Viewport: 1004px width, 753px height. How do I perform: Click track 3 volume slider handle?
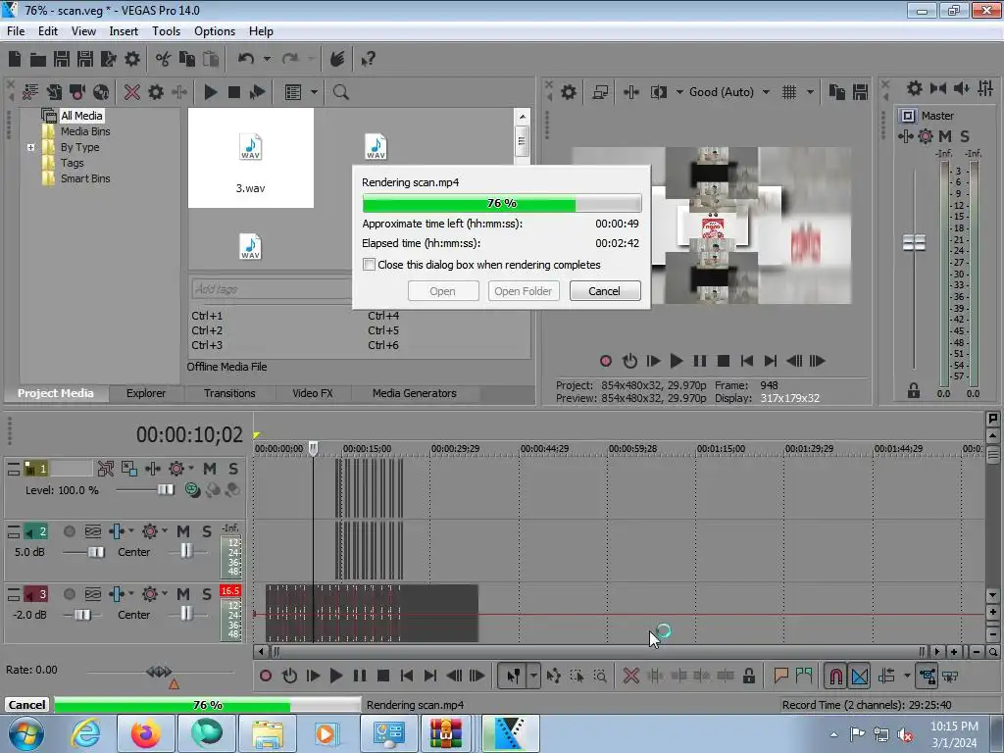82,615
